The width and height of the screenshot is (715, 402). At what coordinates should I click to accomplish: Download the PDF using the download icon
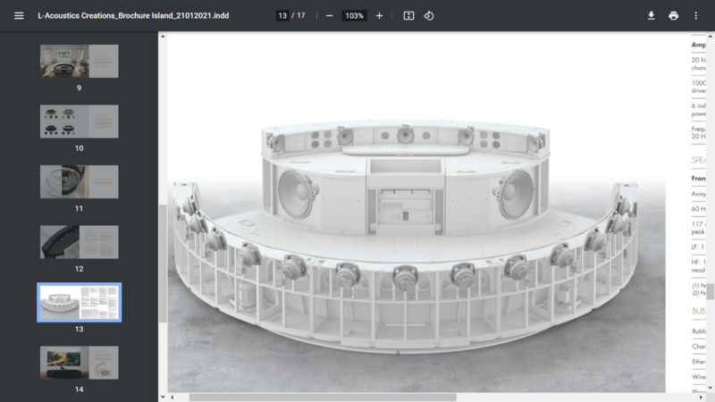coord(652,16)
